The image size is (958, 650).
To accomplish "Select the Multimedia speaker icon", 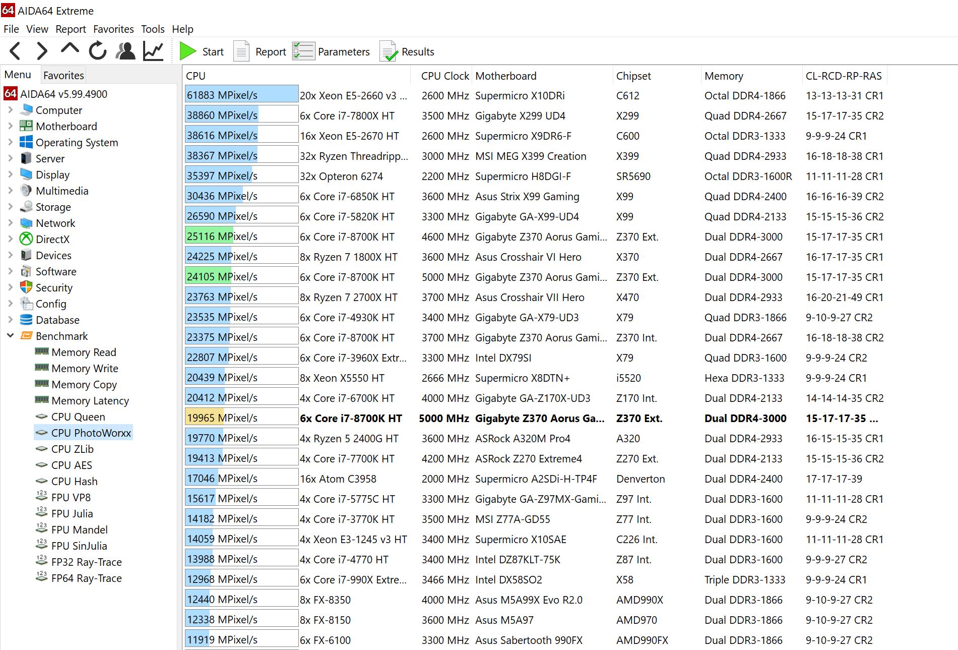I will coord(26,190).
